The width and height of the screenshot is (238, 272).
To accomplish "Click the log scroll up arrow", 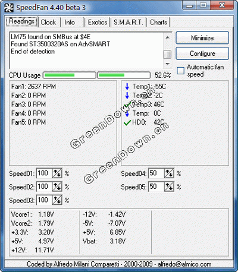I will (x=167, y=37).
